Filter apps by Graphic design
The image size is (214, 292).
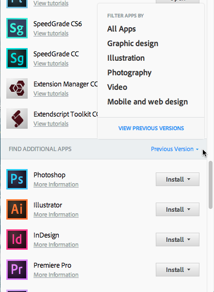click(133, 44)
